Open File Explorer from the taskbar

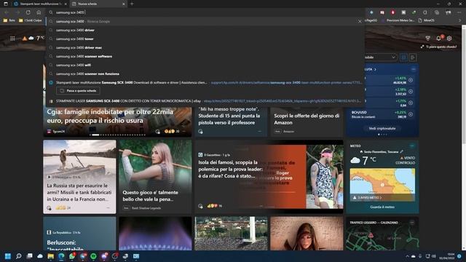tap(51, 256)
